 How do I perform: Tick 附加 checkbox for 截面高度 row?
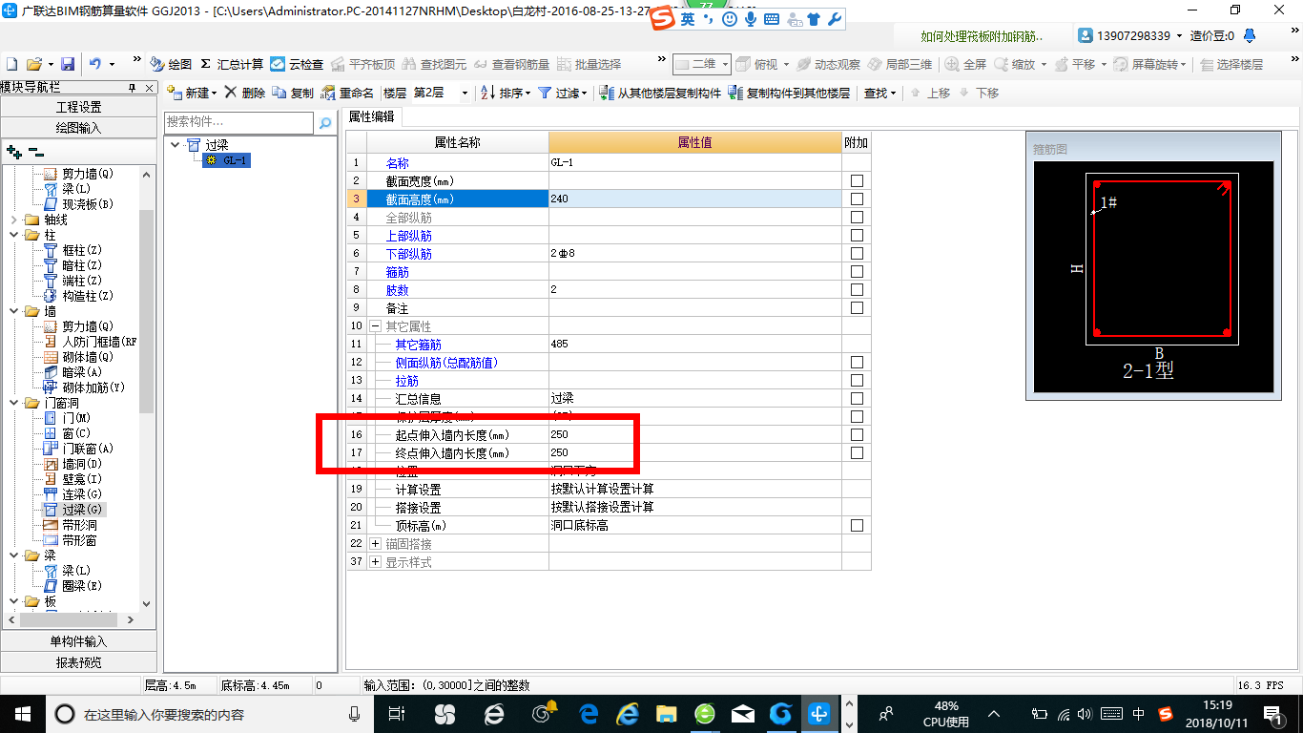pyautogui.click(x=857, y=199)
